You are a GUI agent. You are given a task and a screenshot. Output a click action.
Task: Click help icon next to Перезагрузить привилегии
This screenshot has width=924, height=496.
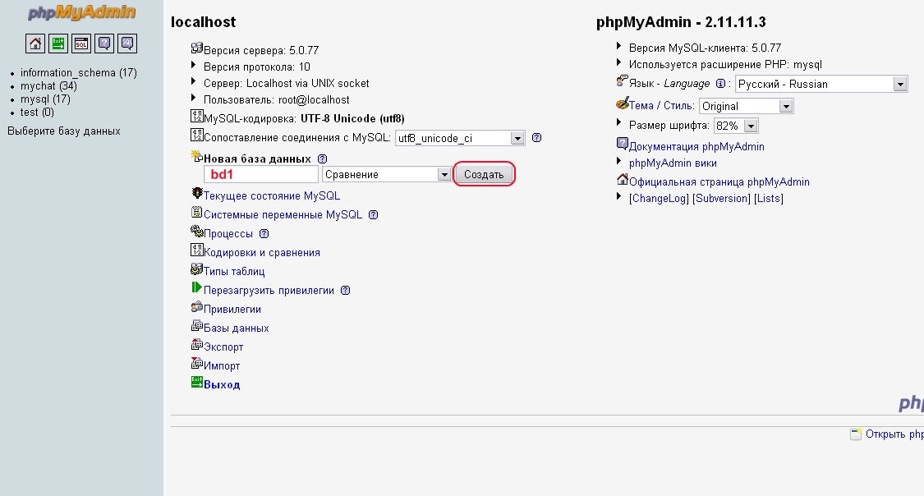tap(345, 291)
